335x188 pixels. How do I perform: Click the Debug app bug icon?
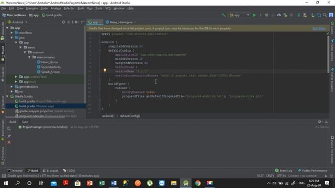(x=266, y=15)
